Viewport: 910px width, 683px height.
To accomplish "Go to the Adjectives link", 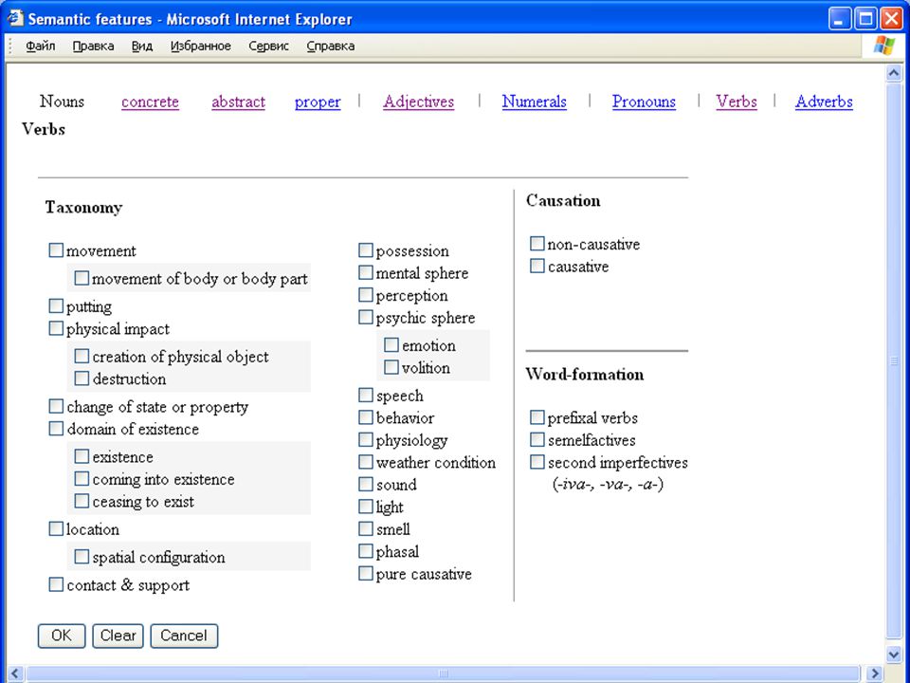I will click(418, 102).
